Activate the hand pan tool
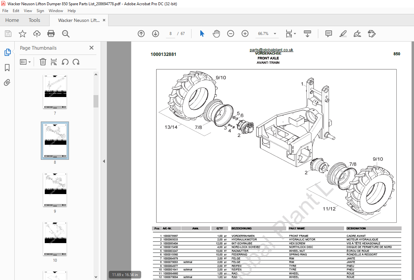414x280 pixels. (216, 34)
